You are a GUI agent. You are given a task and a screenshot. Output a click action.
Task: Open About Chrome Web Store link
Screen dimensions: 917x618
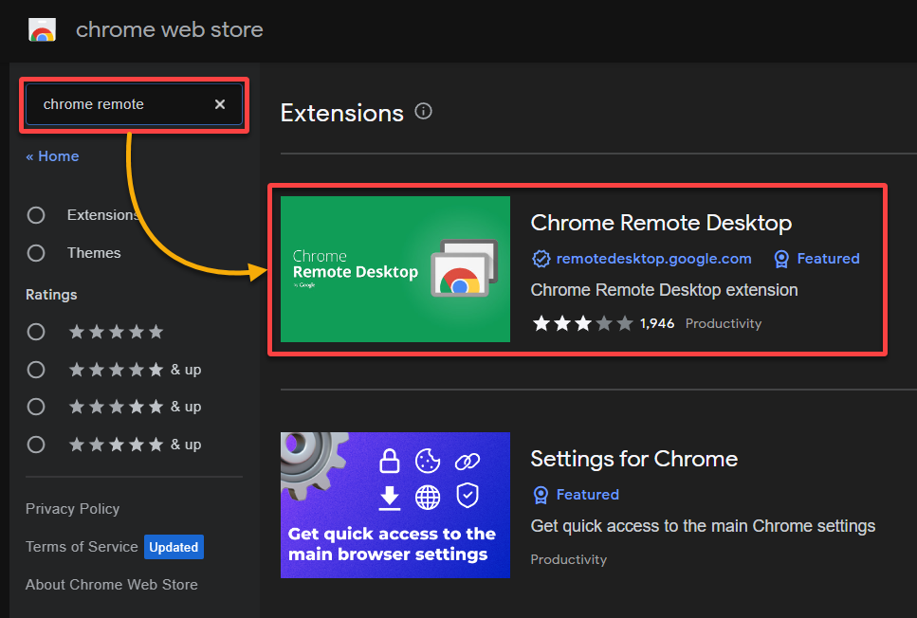click(x=111, y=585)
